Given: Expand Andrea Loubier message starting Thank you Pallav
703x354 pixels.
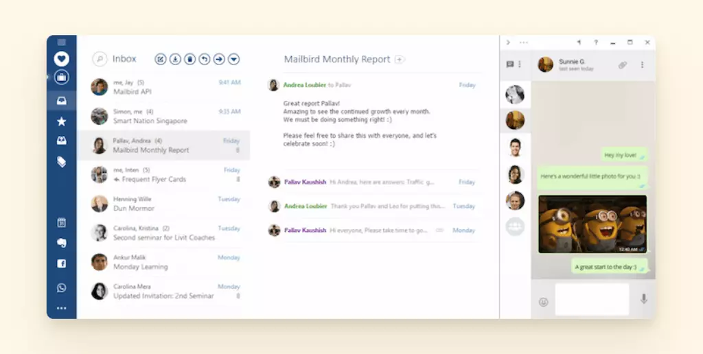Looking at the screenshot, I should (372, 206).
